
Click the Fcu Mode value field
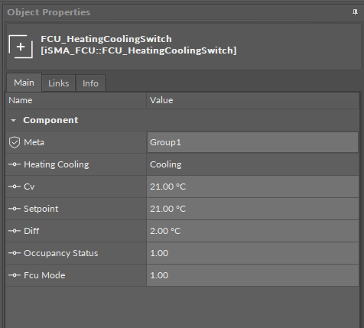click(x=252, y=275)
